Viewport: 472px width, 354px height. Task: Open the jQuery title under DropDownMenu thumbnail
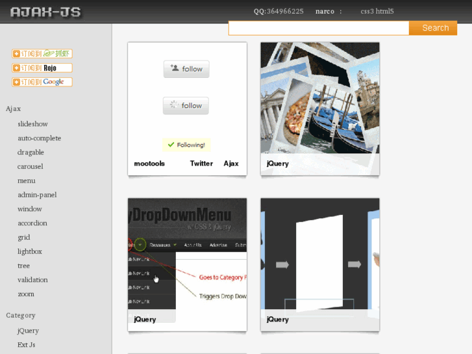click(145, 320)
